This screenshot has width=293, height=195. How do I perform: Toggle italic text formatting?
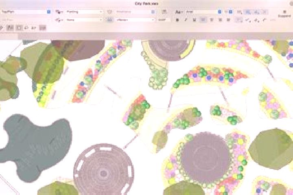pyautogui.click(x=186, y=20)
